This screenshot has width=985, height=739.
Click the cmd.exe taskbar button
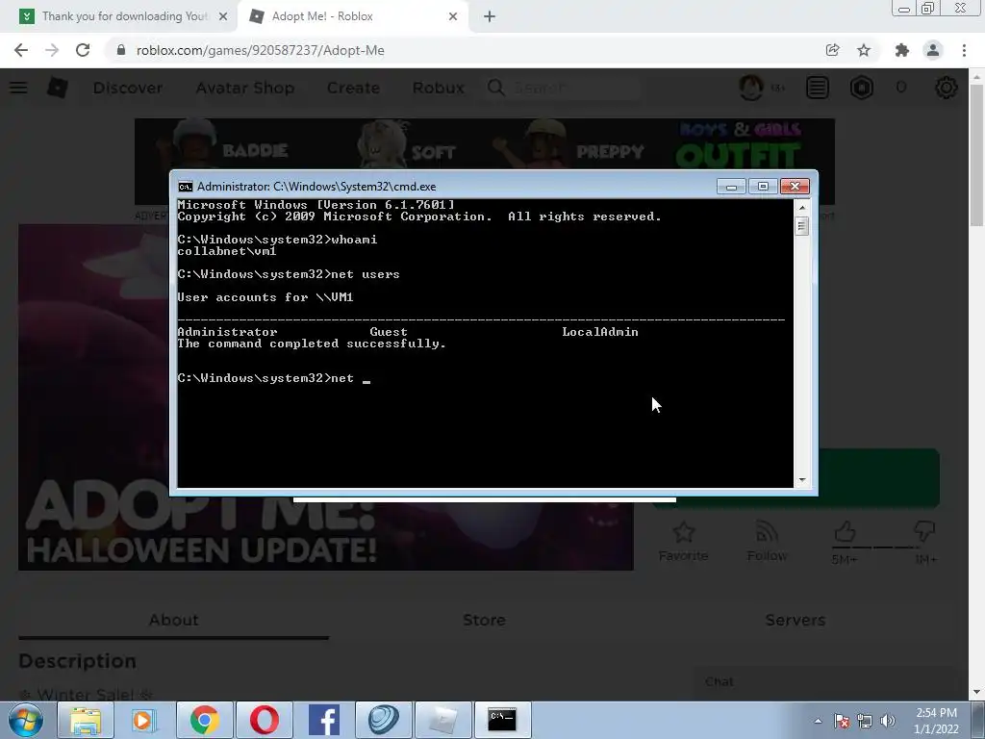[502, 720]
